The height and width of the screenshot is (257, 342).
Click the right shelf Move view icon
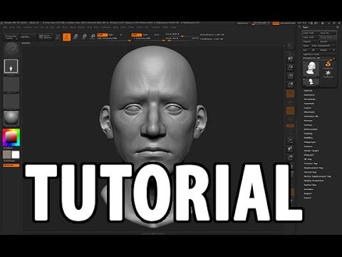(x=290, y=149)
